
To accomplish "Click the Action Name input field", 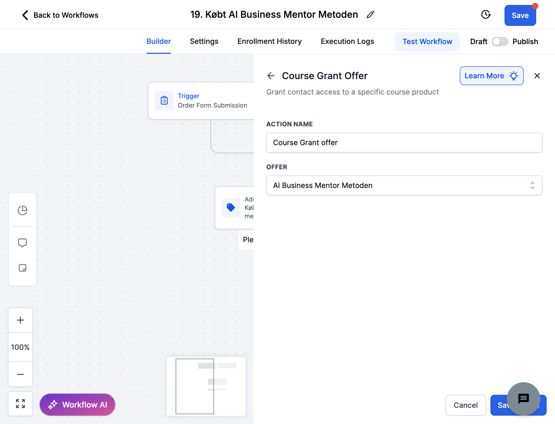I will pos(404,143).
